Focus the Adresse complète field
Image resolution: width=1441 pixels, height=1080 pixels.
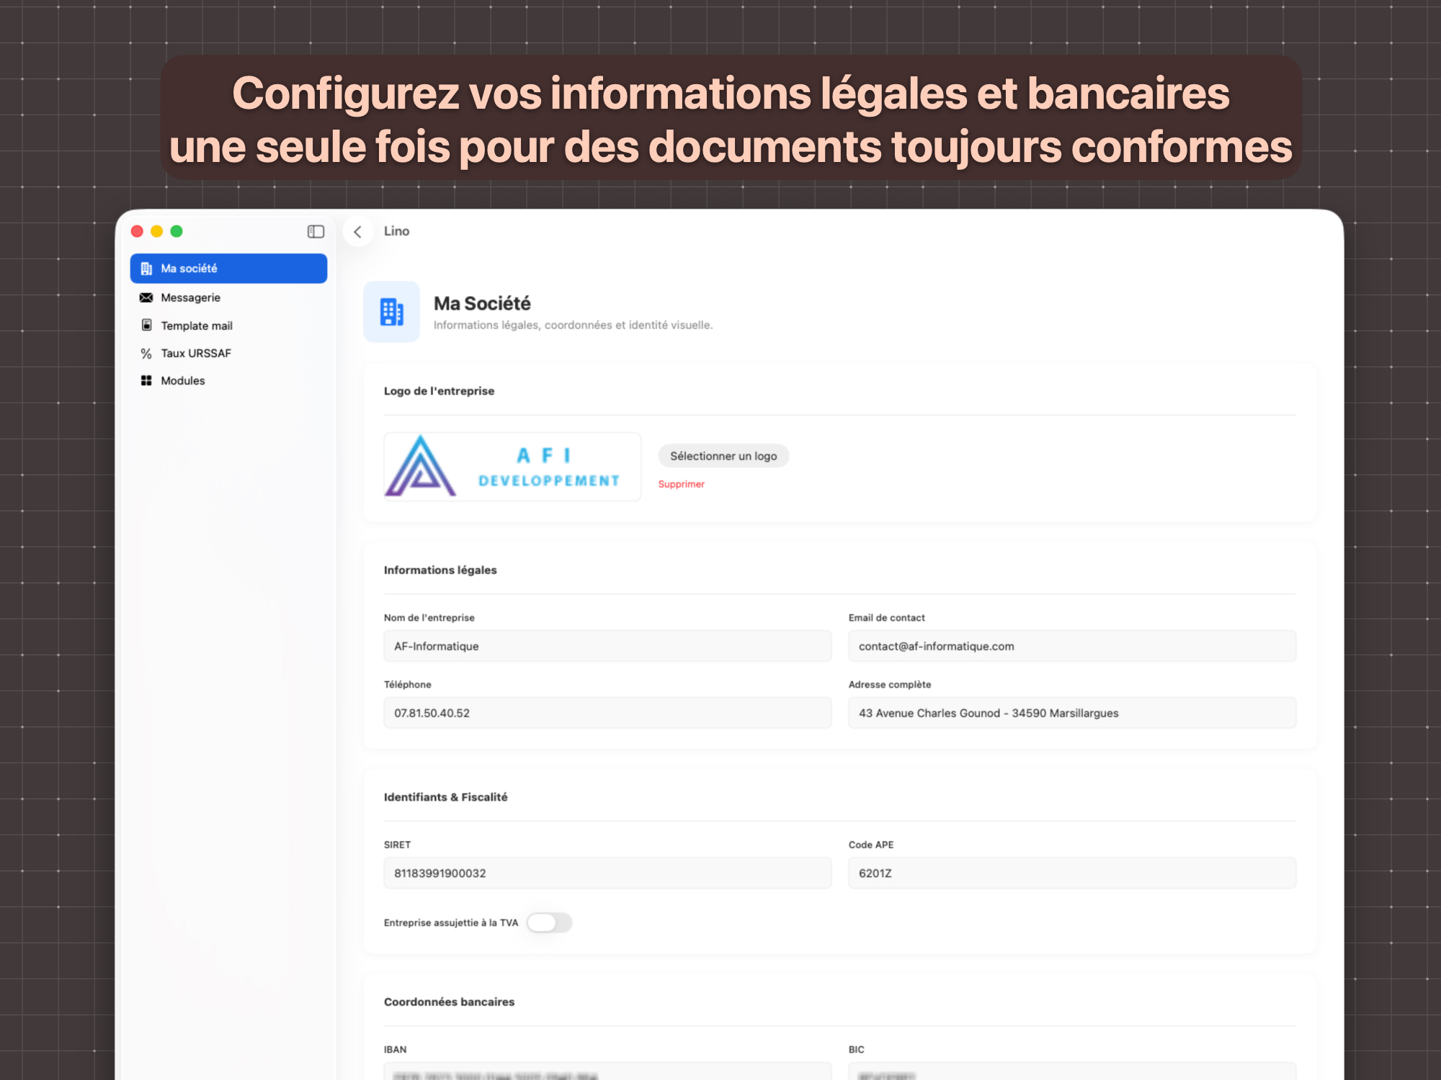1072,713
